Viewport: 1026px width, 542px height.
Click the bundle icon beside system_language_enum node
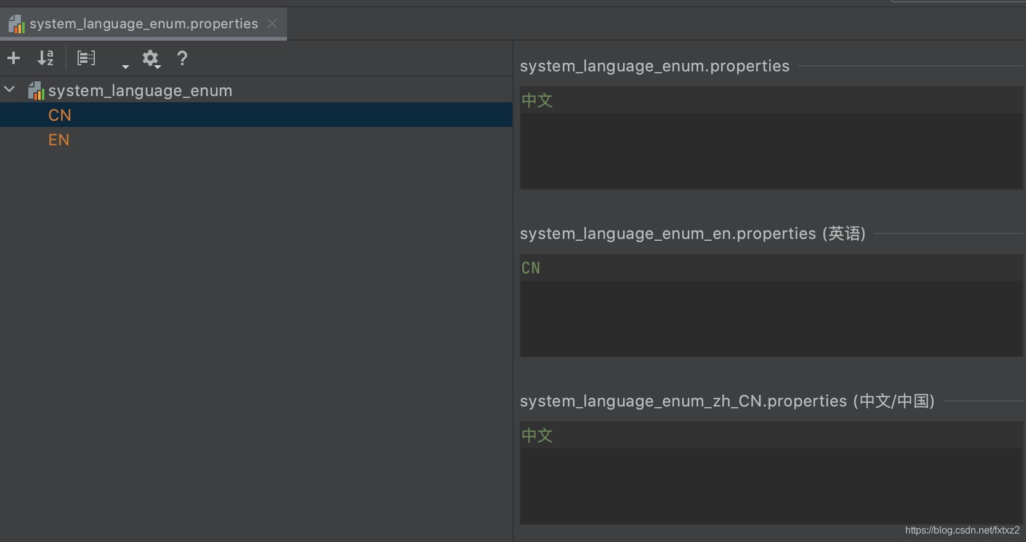point(36,91)
